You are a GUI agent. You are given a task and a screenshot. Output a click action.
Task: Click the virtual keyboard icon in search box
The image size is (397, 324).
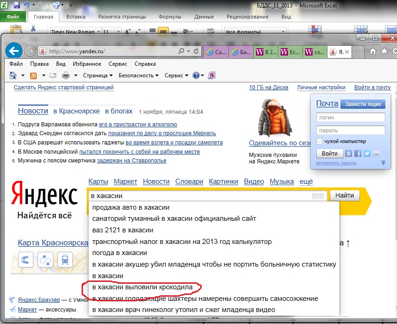(318, 196)
